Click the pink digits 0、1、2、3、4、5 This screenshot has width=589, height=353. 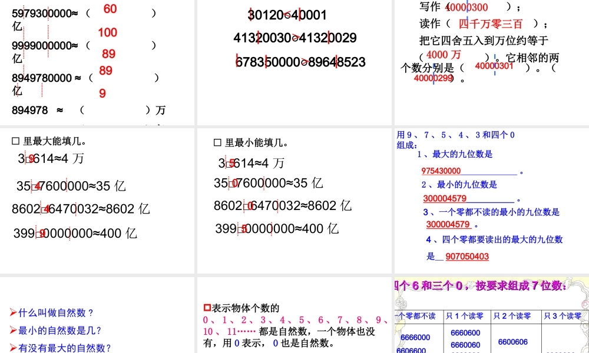point(253,320)
